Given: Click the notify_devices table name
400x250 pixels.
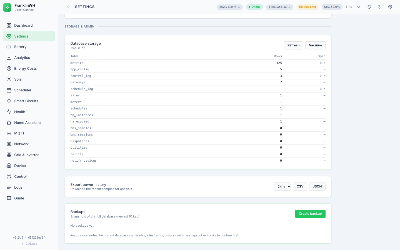Looking at the screenshot, I should pyautogui.click(x=84, y=161).
